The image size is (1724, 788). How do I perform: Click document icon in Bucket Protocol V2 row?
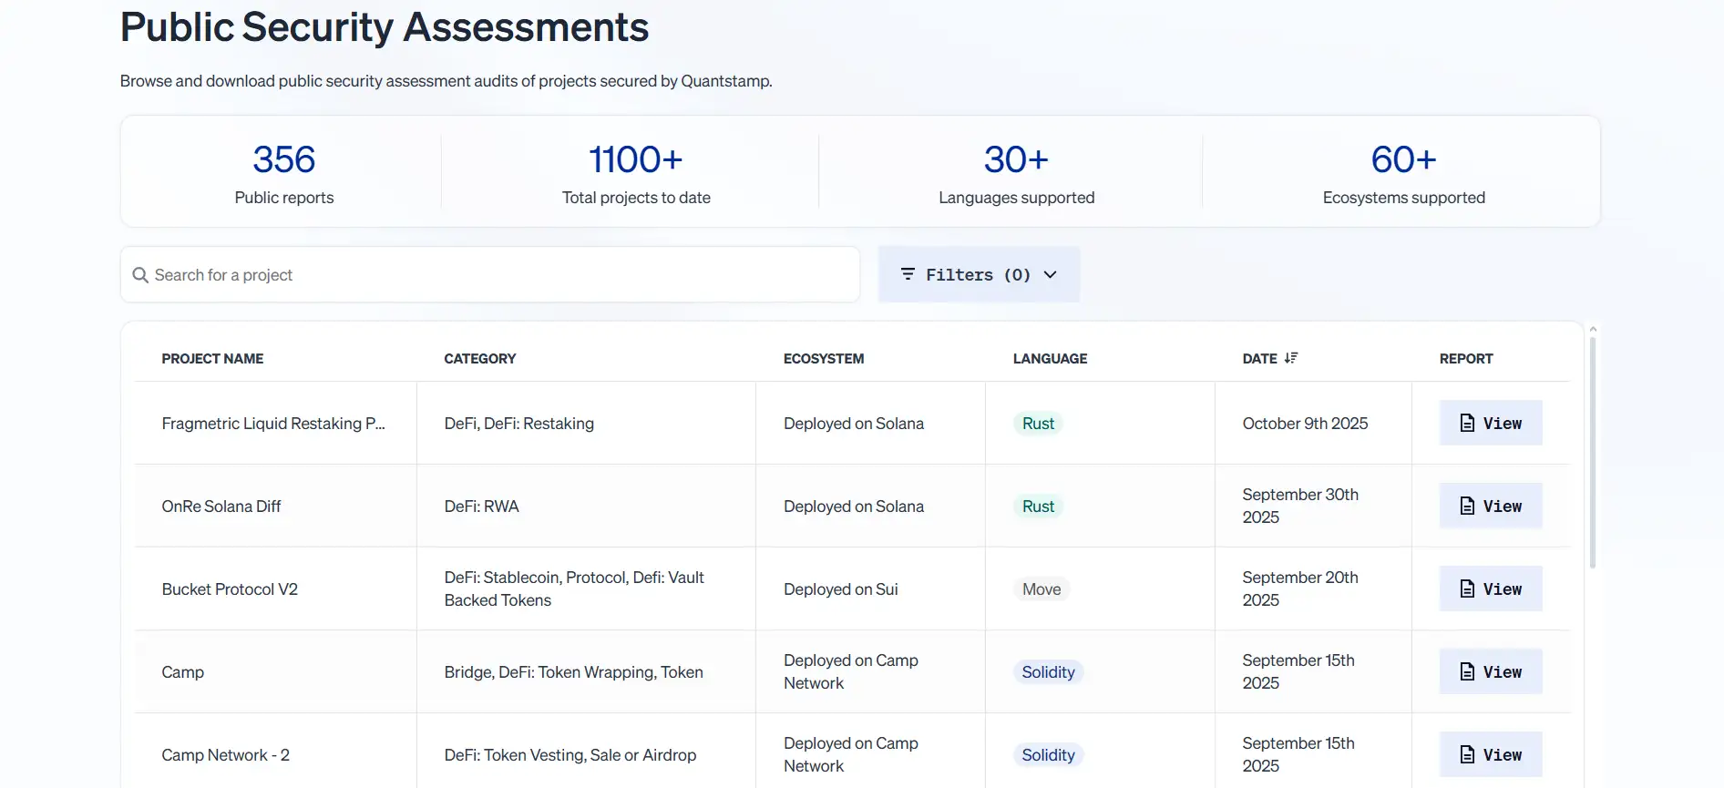pyautogui.click(x=1467, y=588)
